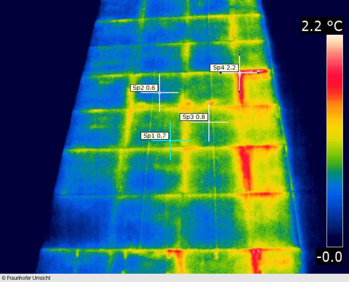
Task: Click the white Sp2 crosshair marker
Action: point(159,92)
